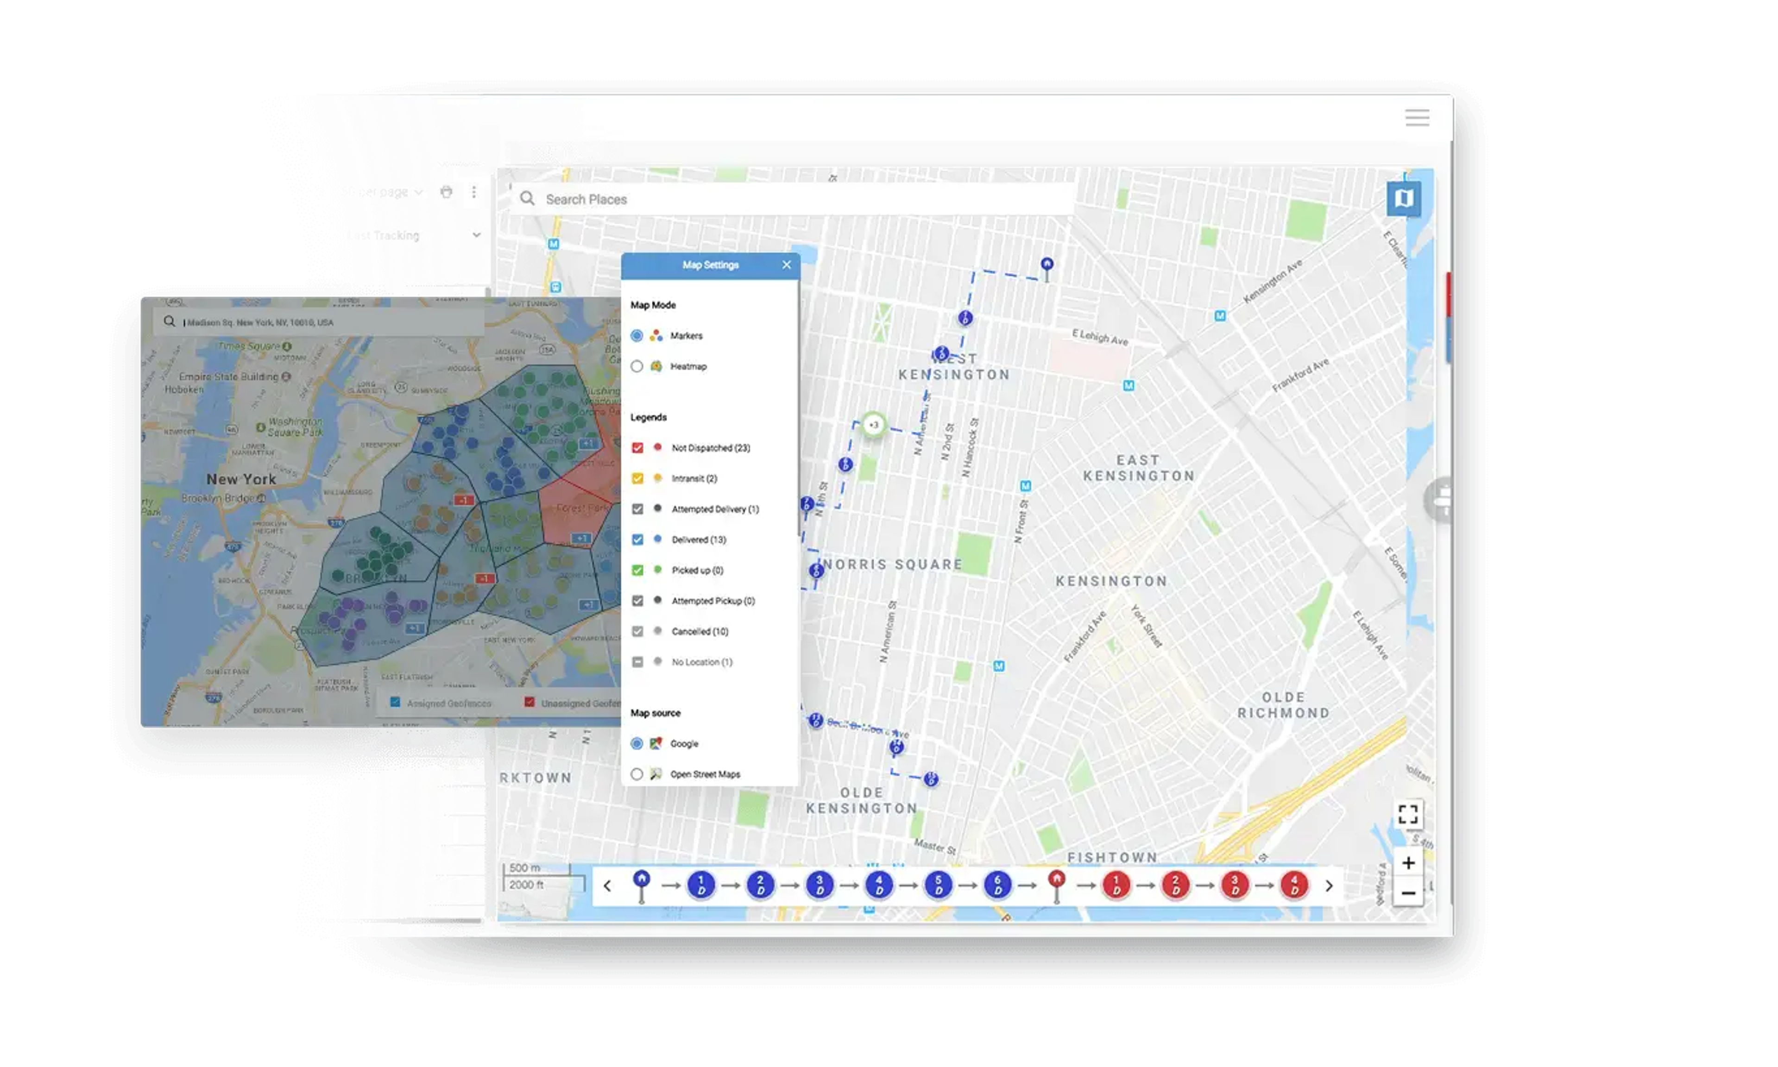Zoom out with the minus button
Screen dimensions: 1778x1067
(1407, 894)
